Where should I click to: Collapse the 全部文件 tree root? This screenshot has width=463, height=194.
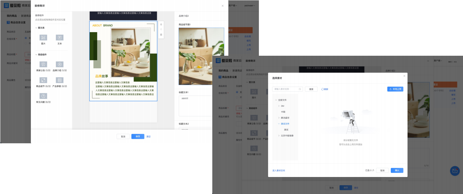(x=276, y=100)
